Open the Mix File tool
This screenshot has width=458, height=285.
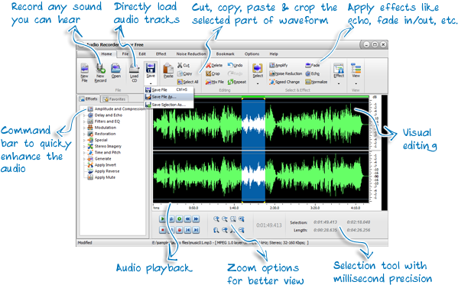click(x=215, y=82)
